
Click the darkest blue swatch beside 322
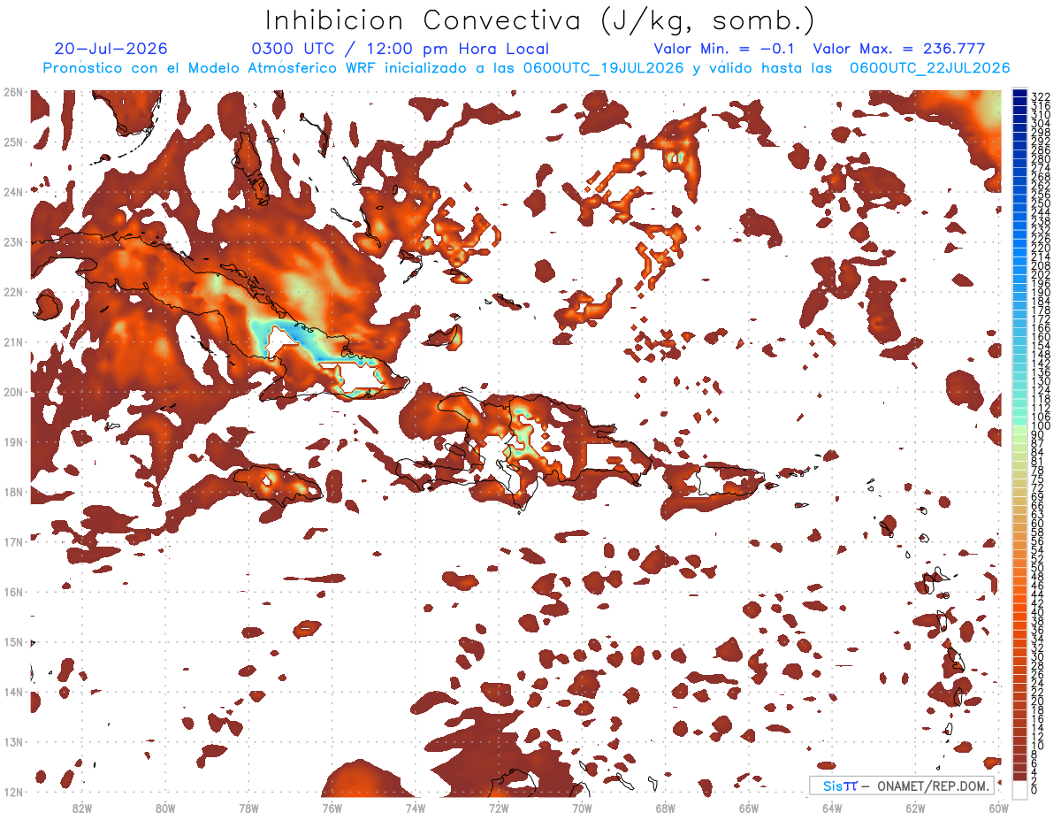(x=1019, y=94)
